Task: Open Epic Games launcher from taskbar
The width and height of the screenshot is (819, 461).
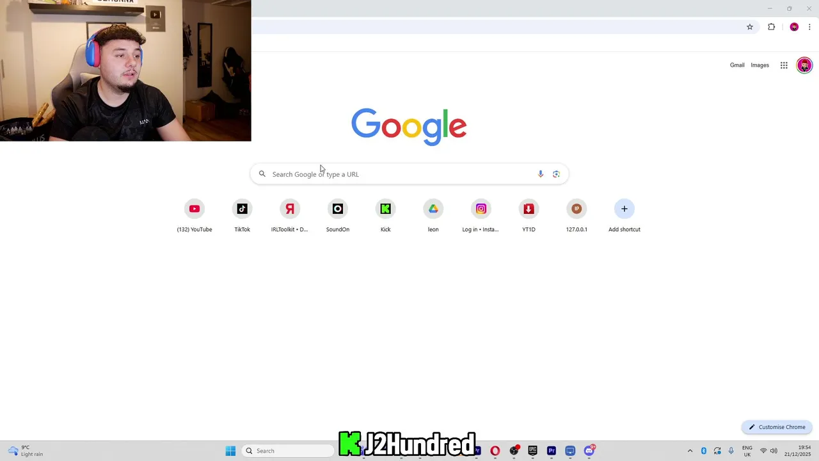Action: [532, 451]
